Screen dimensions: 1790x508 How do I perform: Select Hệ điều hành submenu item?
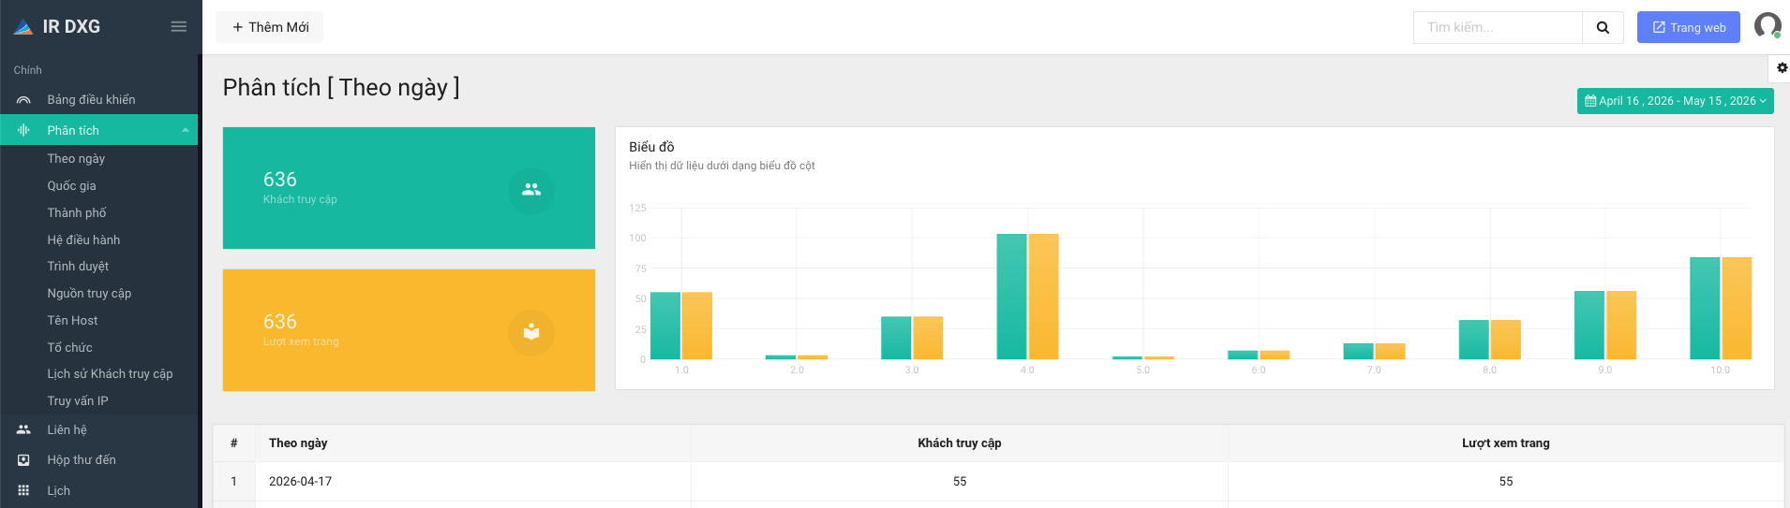[x=83, y=239]
